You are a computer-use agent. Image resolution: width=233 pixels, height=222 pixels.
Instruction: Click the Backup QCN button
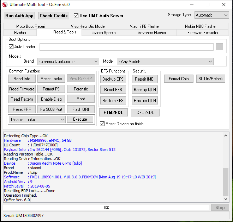pos(145,90)
